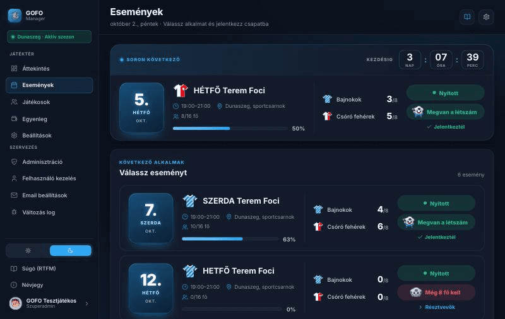
Task: Click the October 5 HÉTFŐ date tile
Action: click(x=141, y=108)
